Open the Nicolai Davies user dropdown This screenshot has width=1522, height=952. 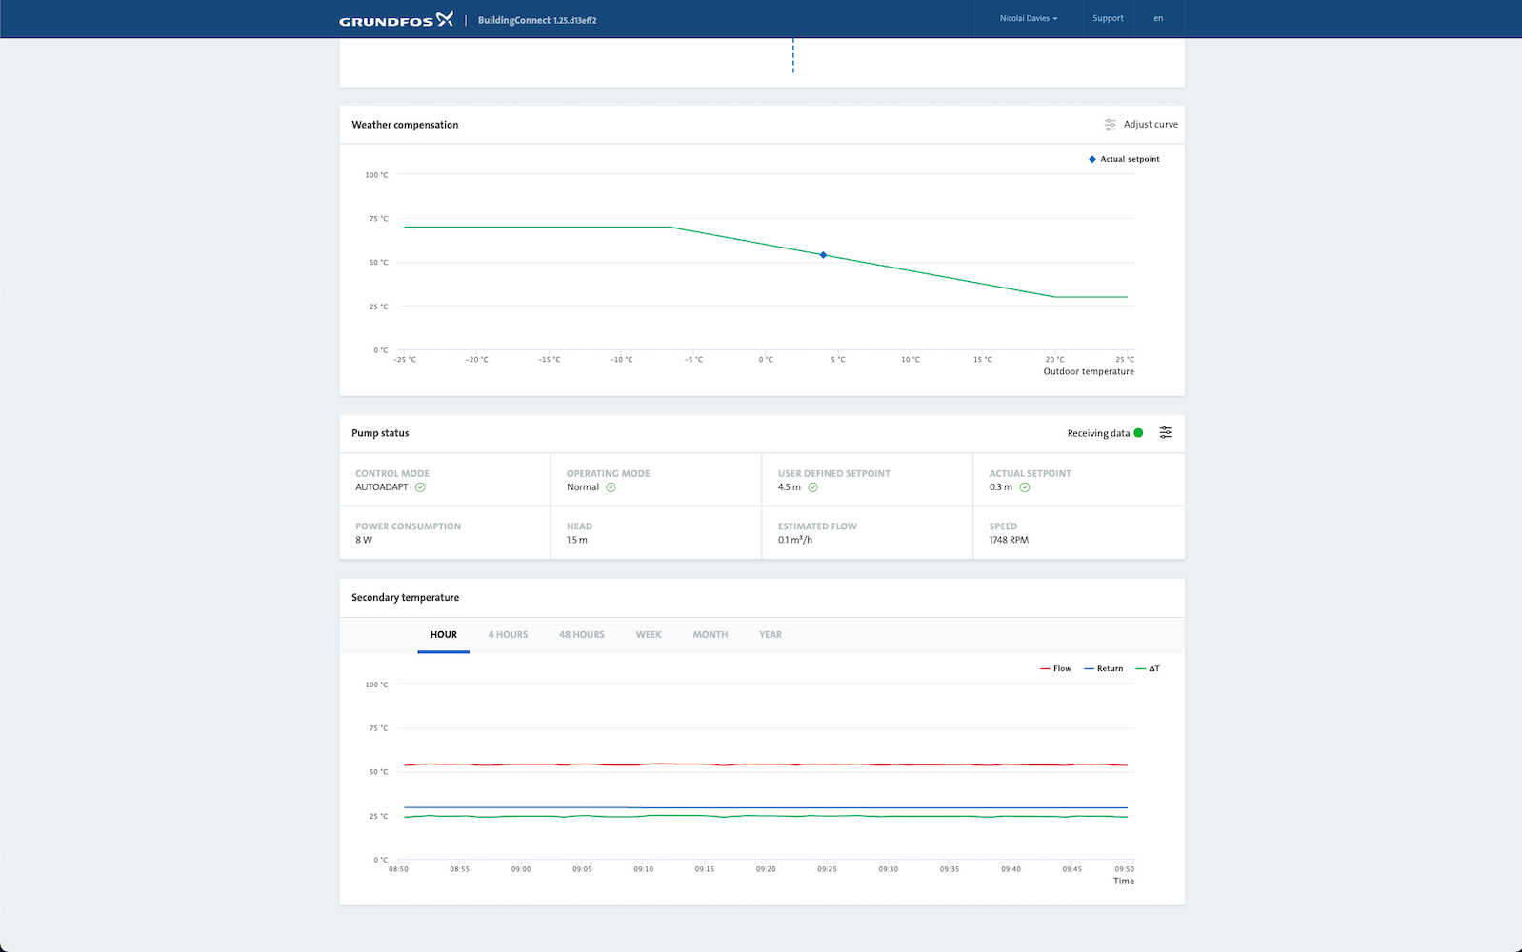pyautogui.click(x=1028, y=19)
